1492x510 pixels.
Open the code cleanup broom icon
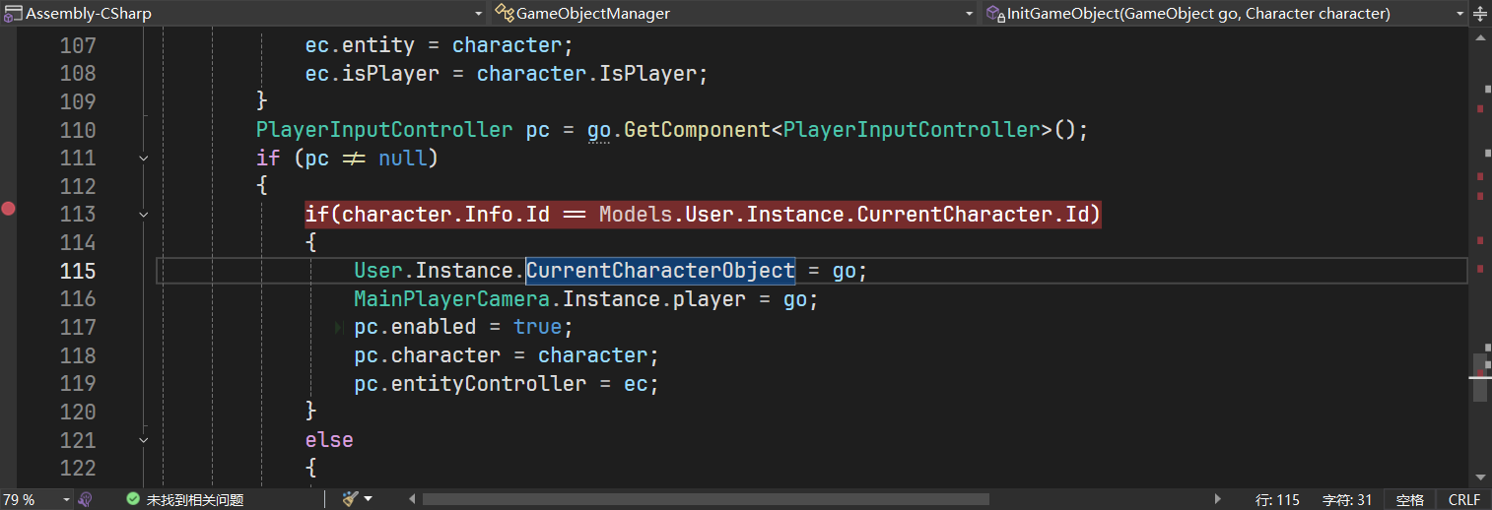pos(349,499)
